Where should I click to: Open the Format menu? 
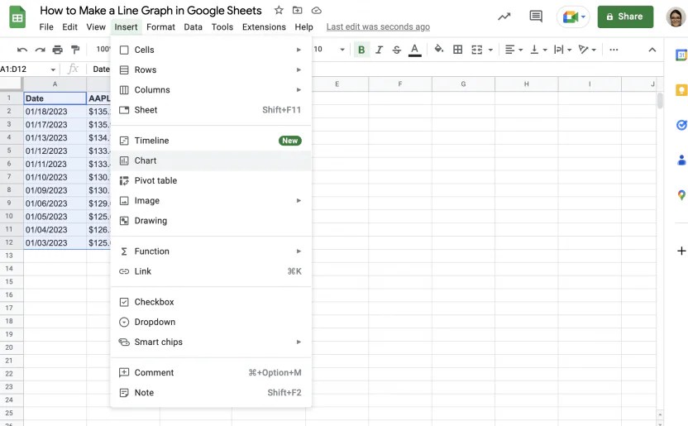[x=160, y=27]
